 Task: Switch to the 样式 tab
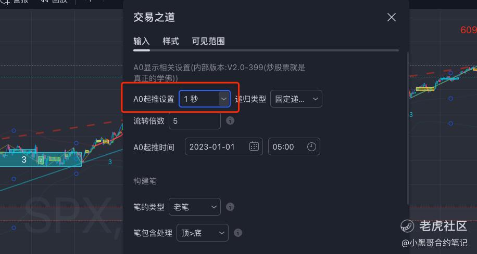coord(171,41)
